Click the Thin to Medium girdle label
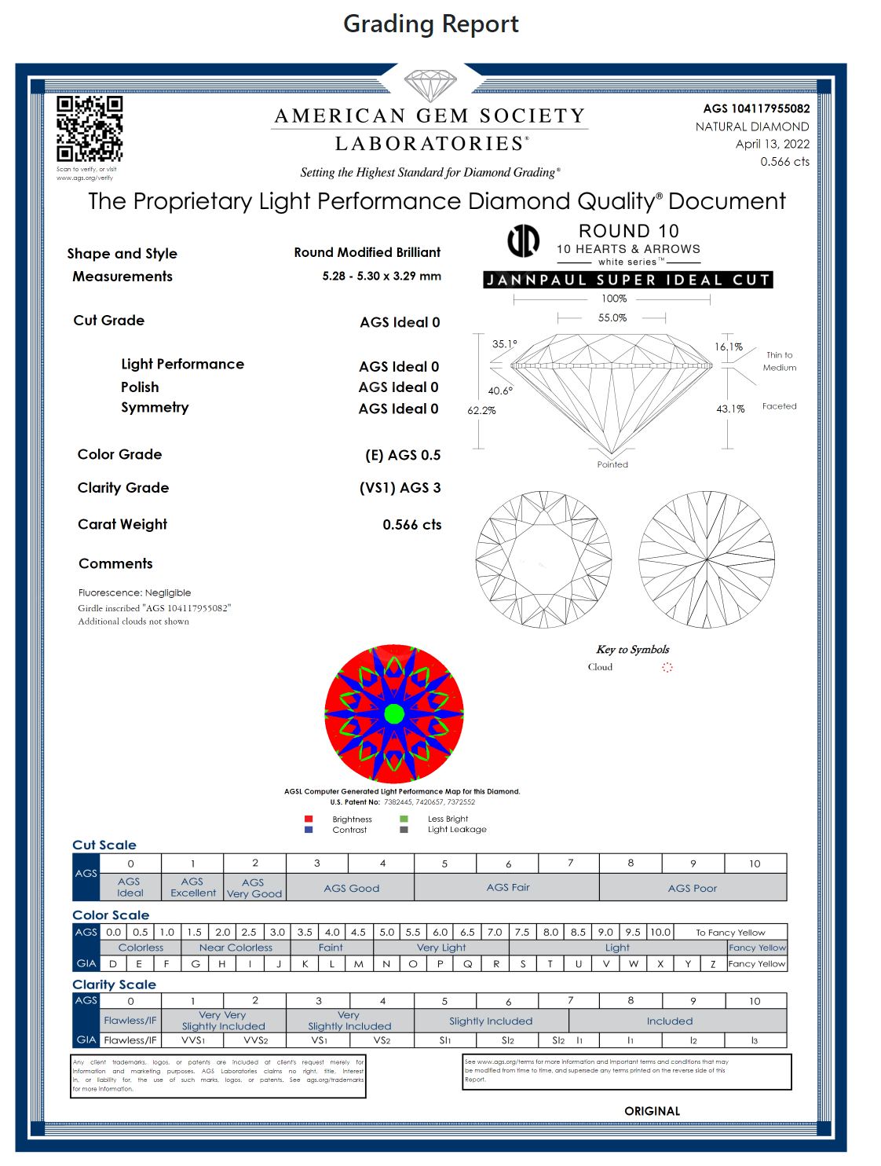 (x=780, y=361)
